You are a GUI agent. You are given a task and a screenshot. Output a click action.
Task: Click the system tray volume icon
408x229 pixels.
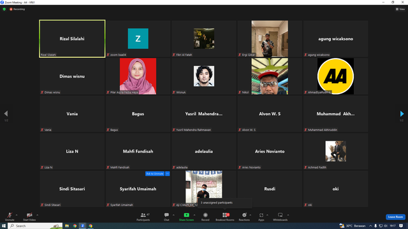click(x=386, y=226)
